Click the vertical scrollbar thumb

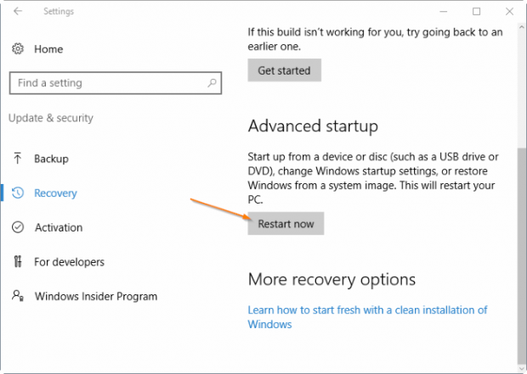pos(520,254)
